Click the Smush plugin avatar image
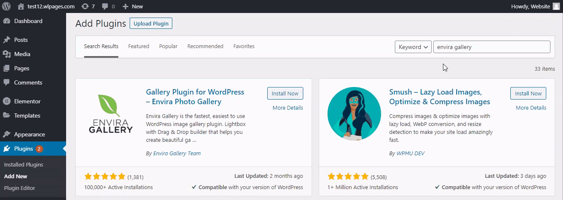 (354, 113)
